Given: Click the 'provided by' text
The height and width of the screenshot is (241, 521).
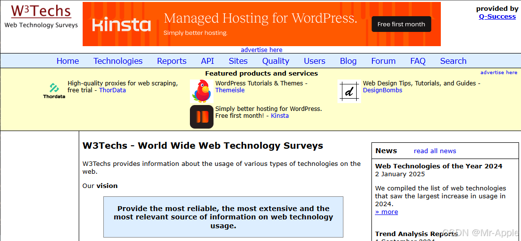Looking at the screenshot, I should (497, 9).
